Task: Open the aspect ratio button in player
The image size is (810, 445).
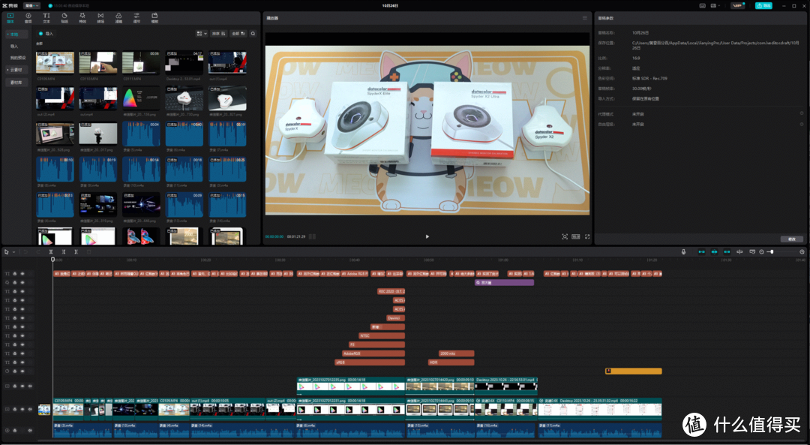Action: point(575,236)
